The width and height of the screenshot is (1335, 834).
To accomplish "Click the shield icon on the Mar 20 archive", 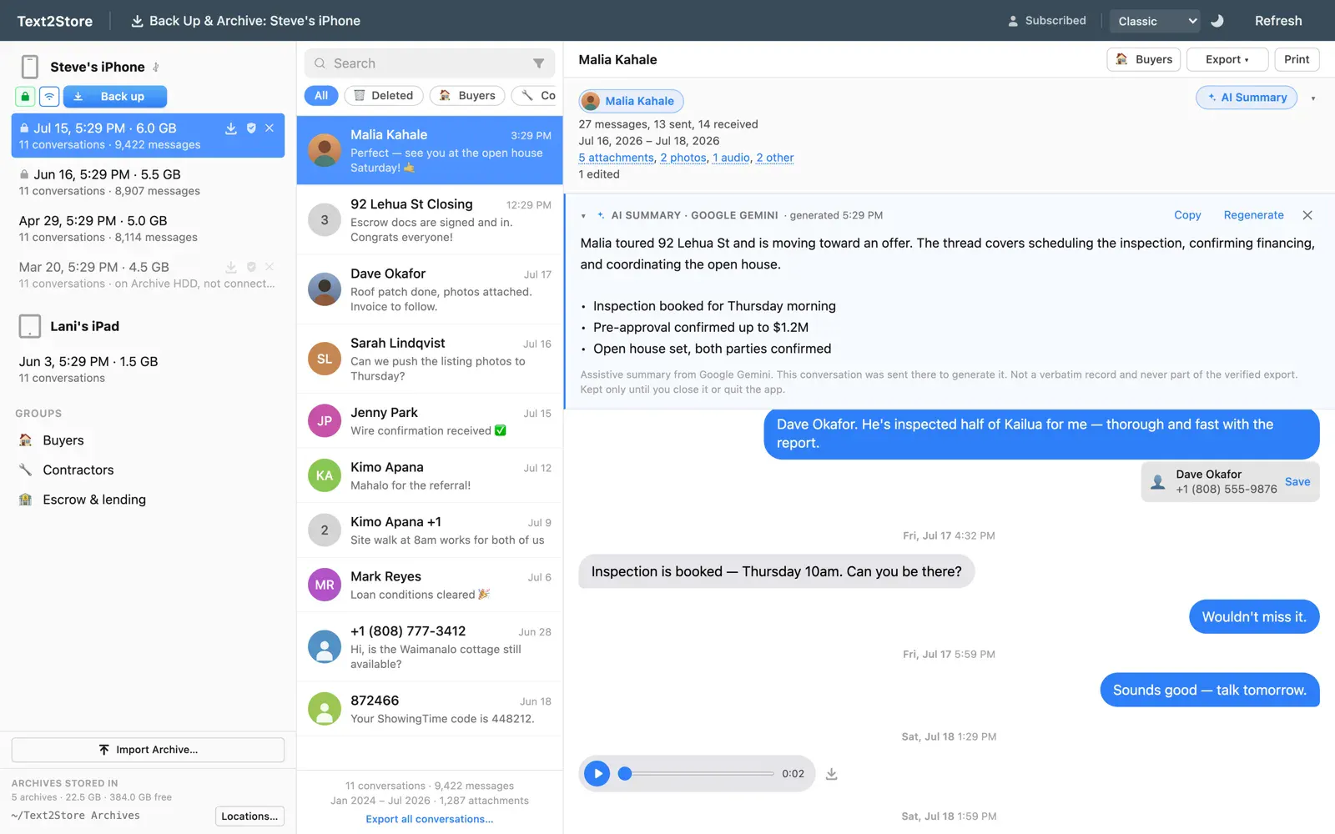I will point(251,267).
